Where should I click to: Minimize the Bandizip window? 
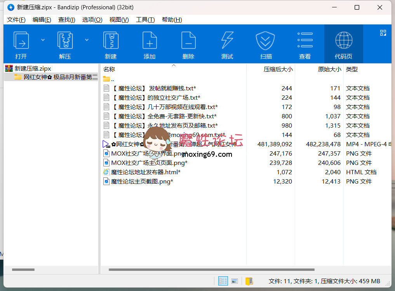point(334,7)
